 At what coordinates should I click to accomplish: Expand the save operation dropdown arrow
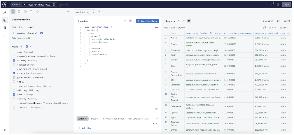pos(134,21)
